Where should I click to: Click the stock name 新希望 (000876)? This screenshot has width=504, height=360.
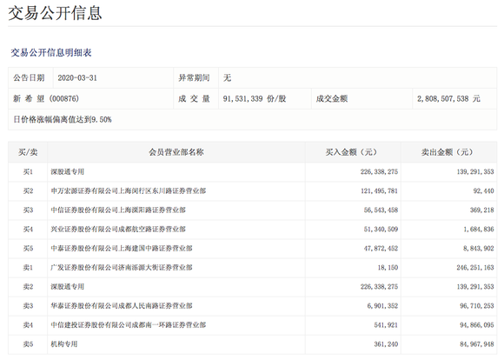(x=46, y=99)
